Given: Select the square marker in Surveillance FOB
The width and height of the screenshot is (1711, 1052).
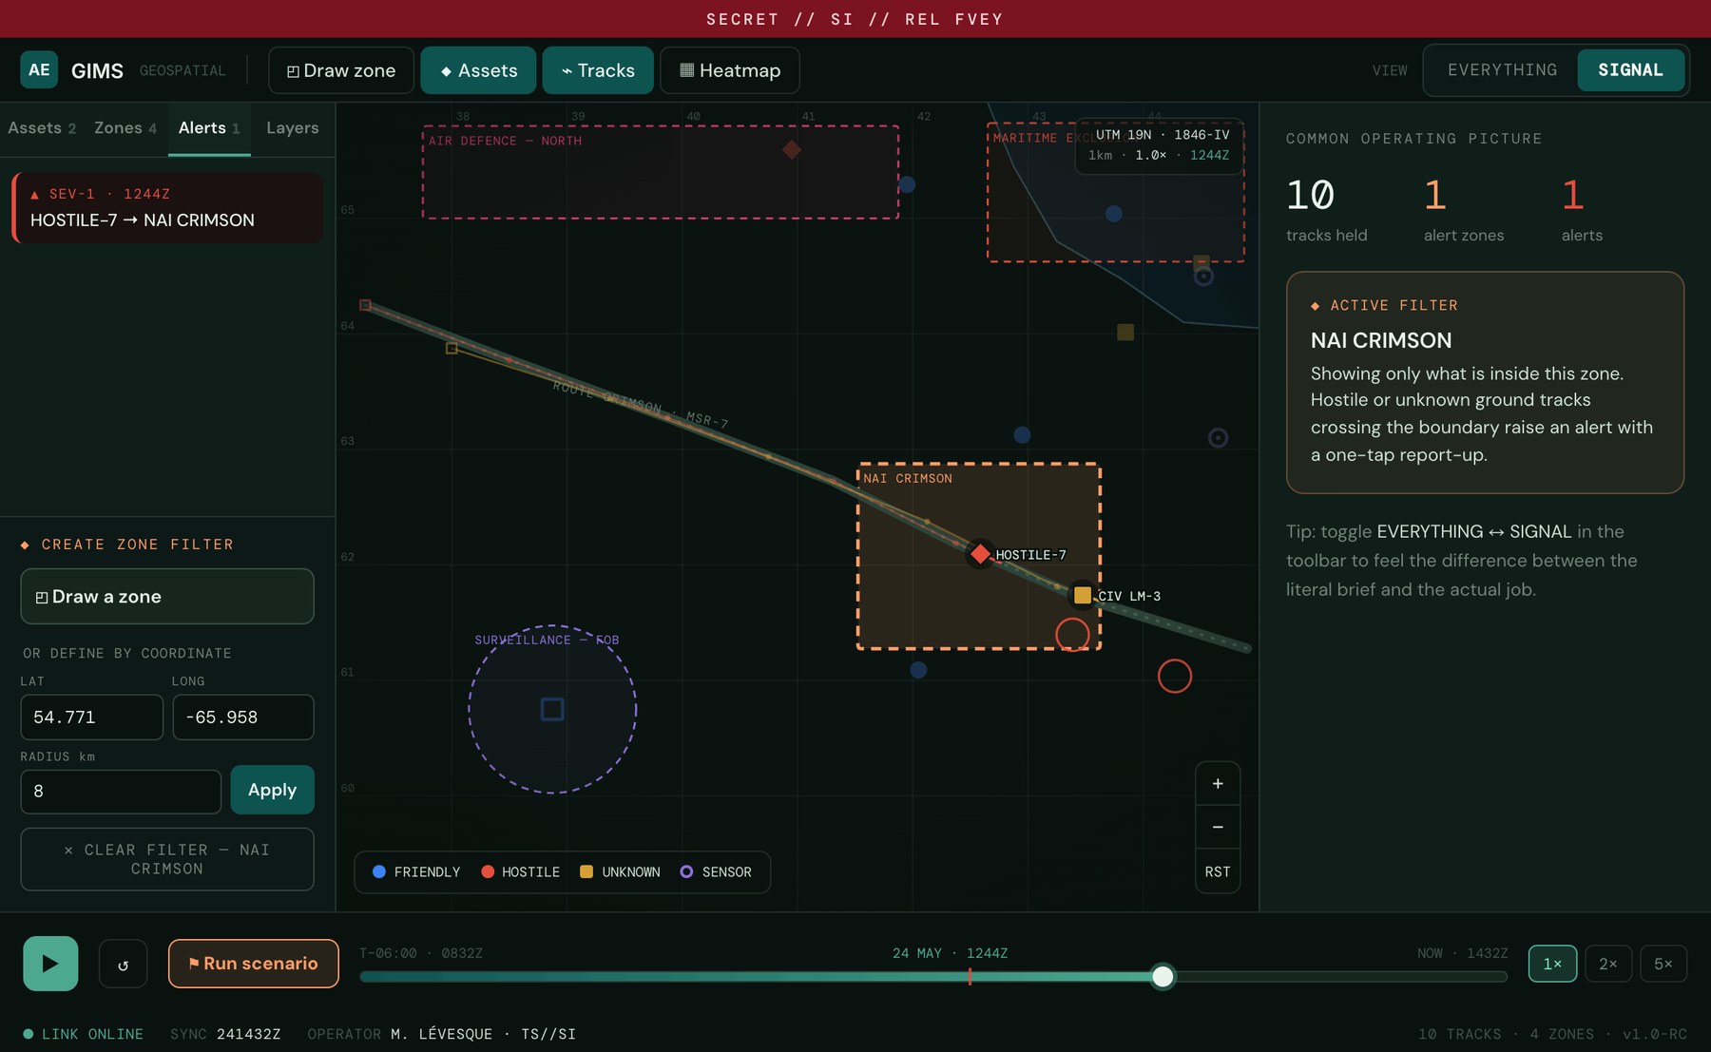Looking at the screenshot, I should (552, 709).
